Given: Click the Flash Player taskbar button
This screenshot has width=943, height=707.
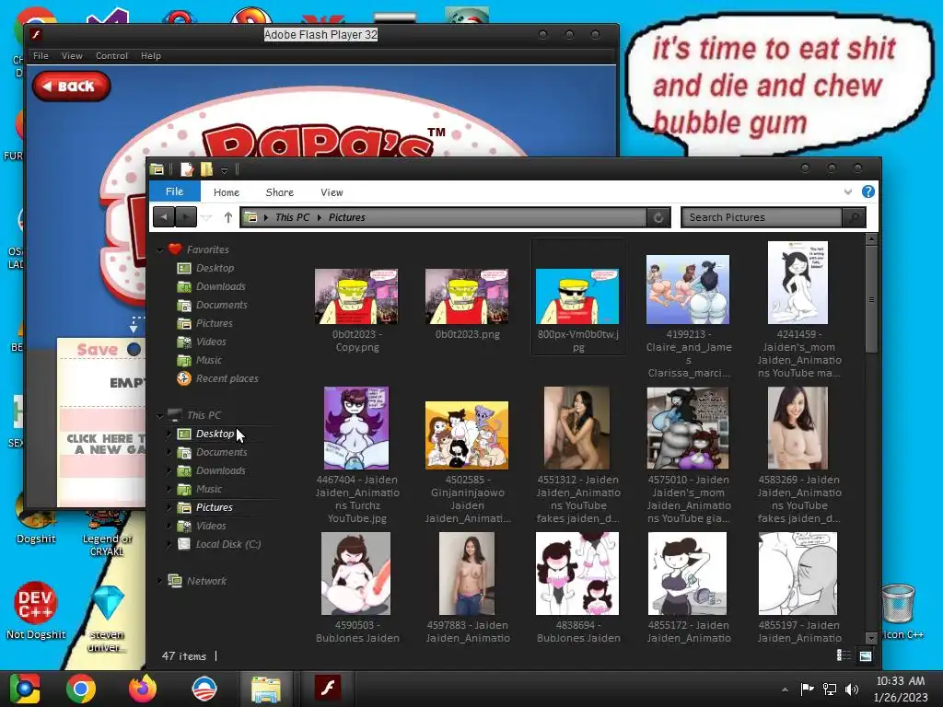Looking at the screenshot, I should click(x=328, y=689).
